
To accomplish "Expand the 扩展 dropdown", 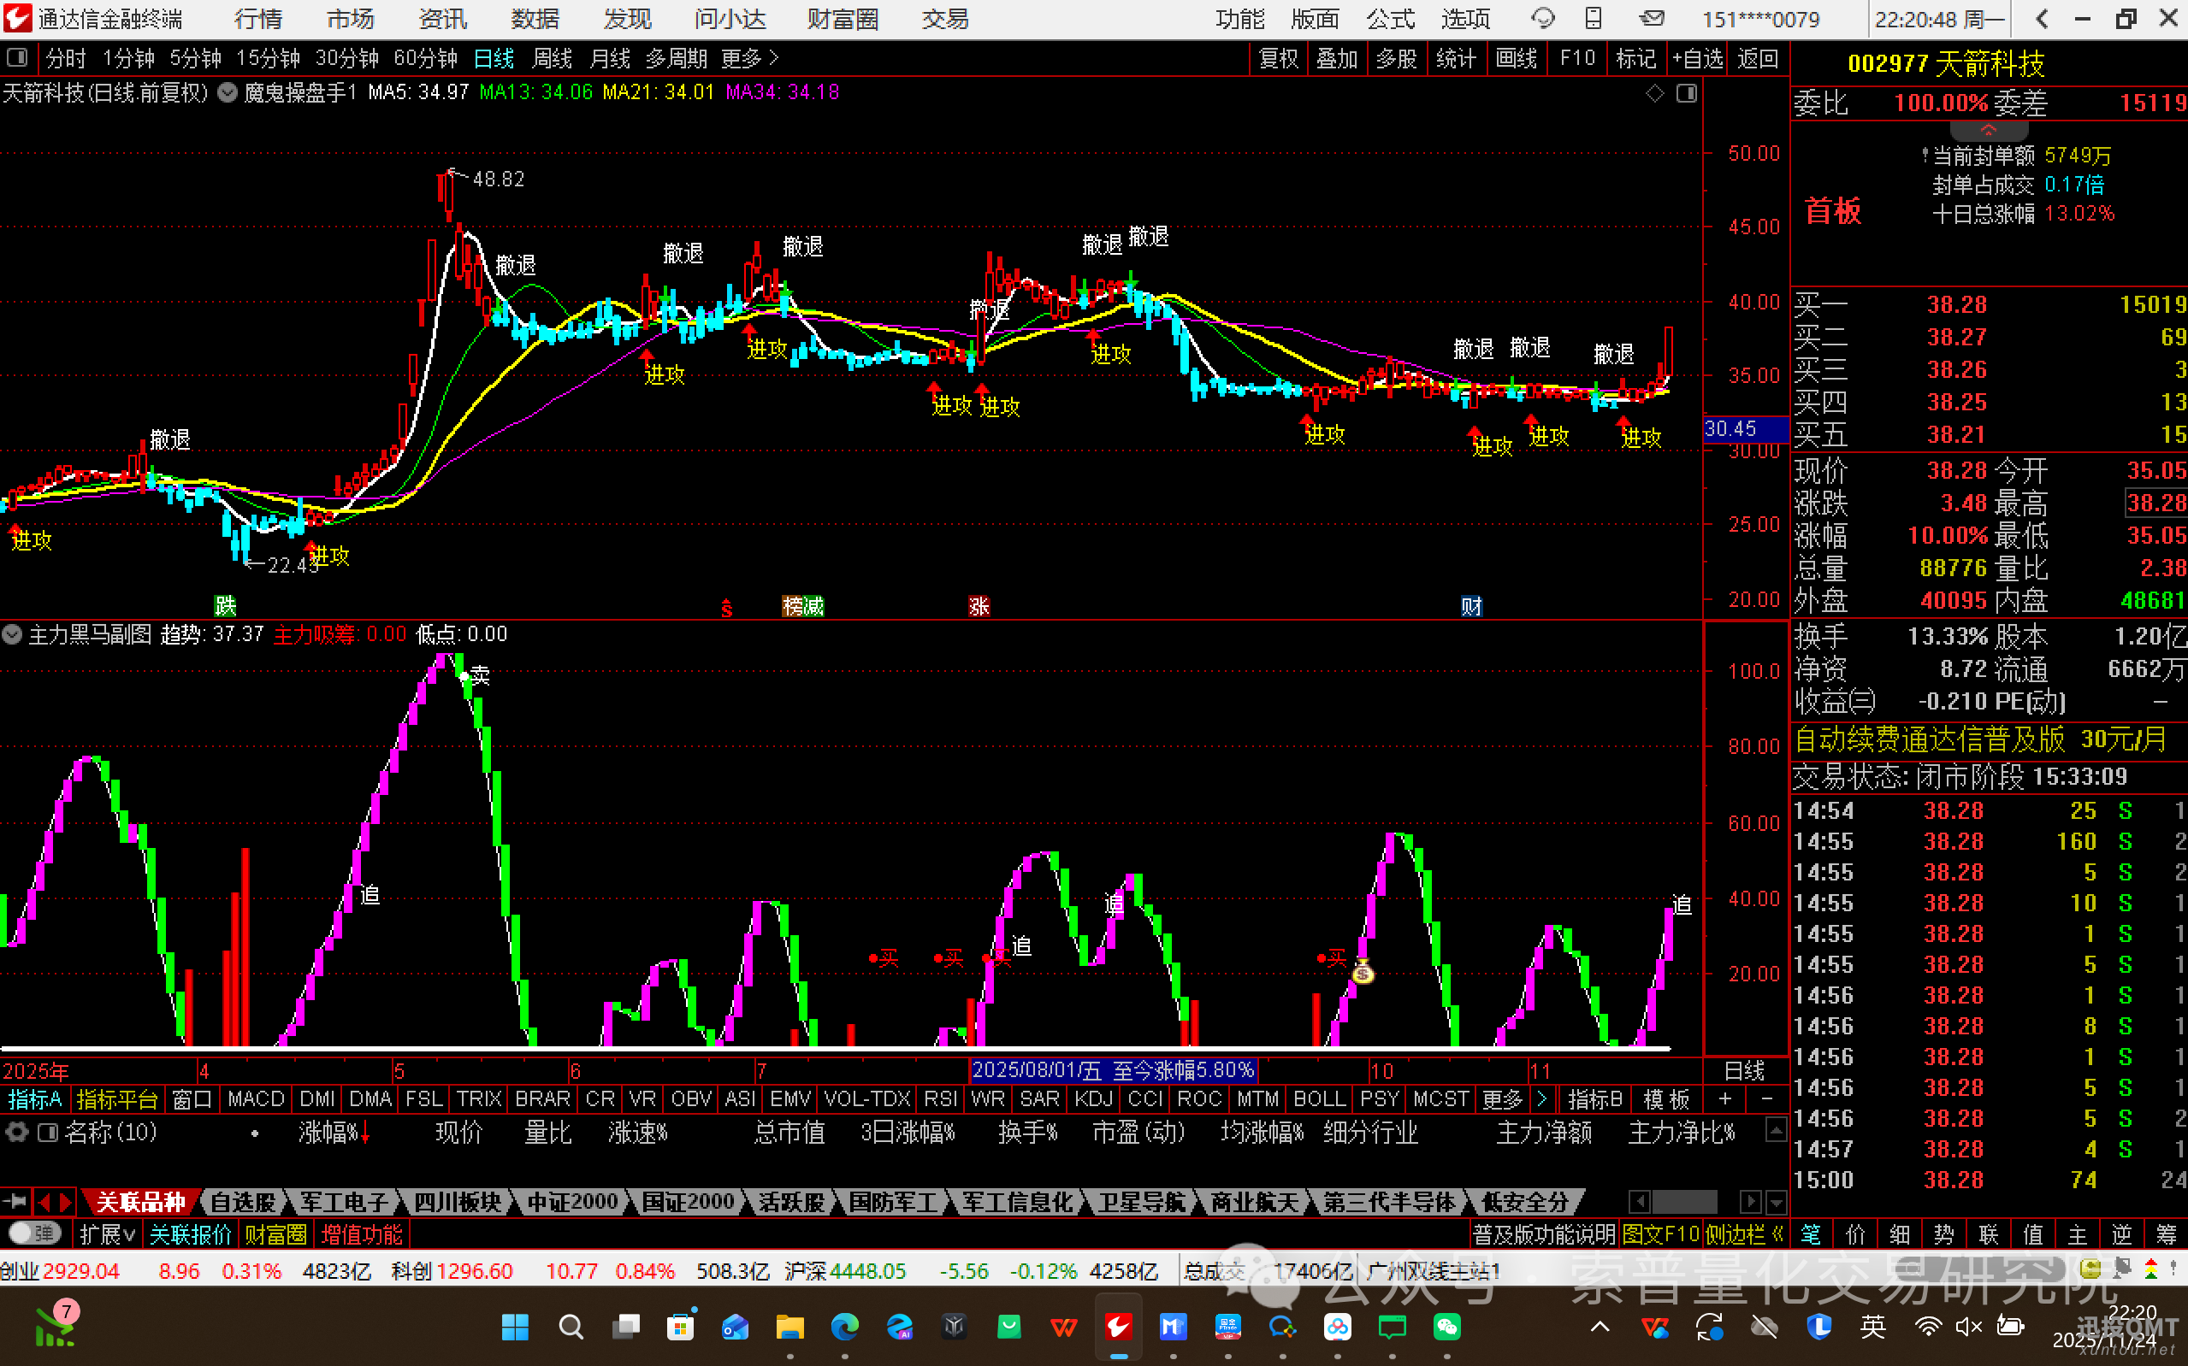I will pos(107,1234).
